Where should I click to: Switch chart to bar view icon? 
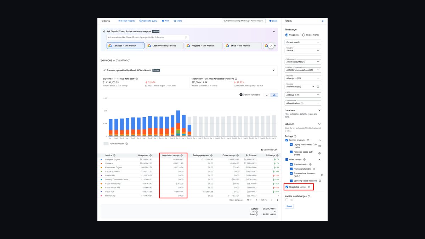pos(274,95)
